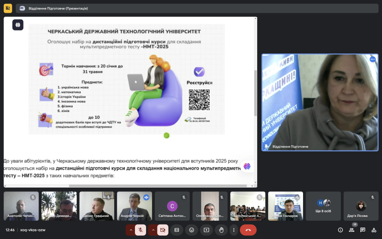Open audio settings arrow beside the microphone
The image size is (382, 239).
point(131,230)
